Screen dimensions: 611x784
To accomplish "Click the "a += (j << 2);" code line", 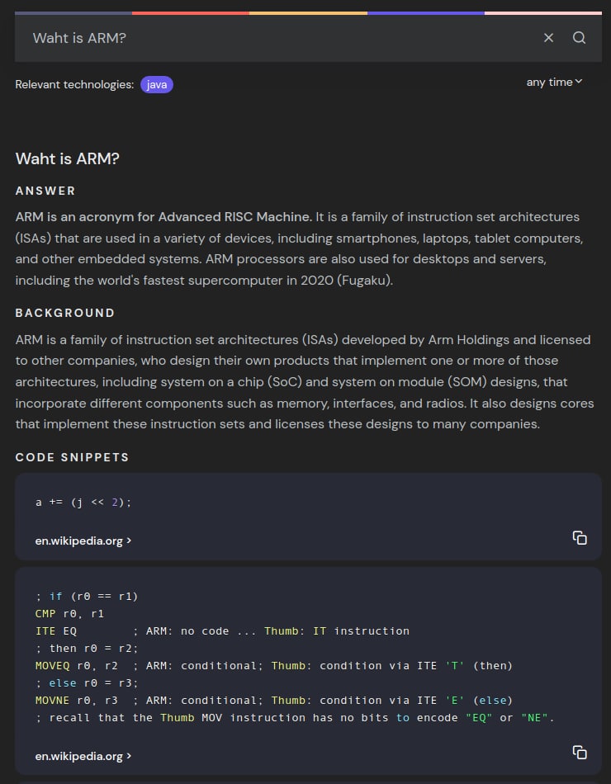I will coord(83,502).
